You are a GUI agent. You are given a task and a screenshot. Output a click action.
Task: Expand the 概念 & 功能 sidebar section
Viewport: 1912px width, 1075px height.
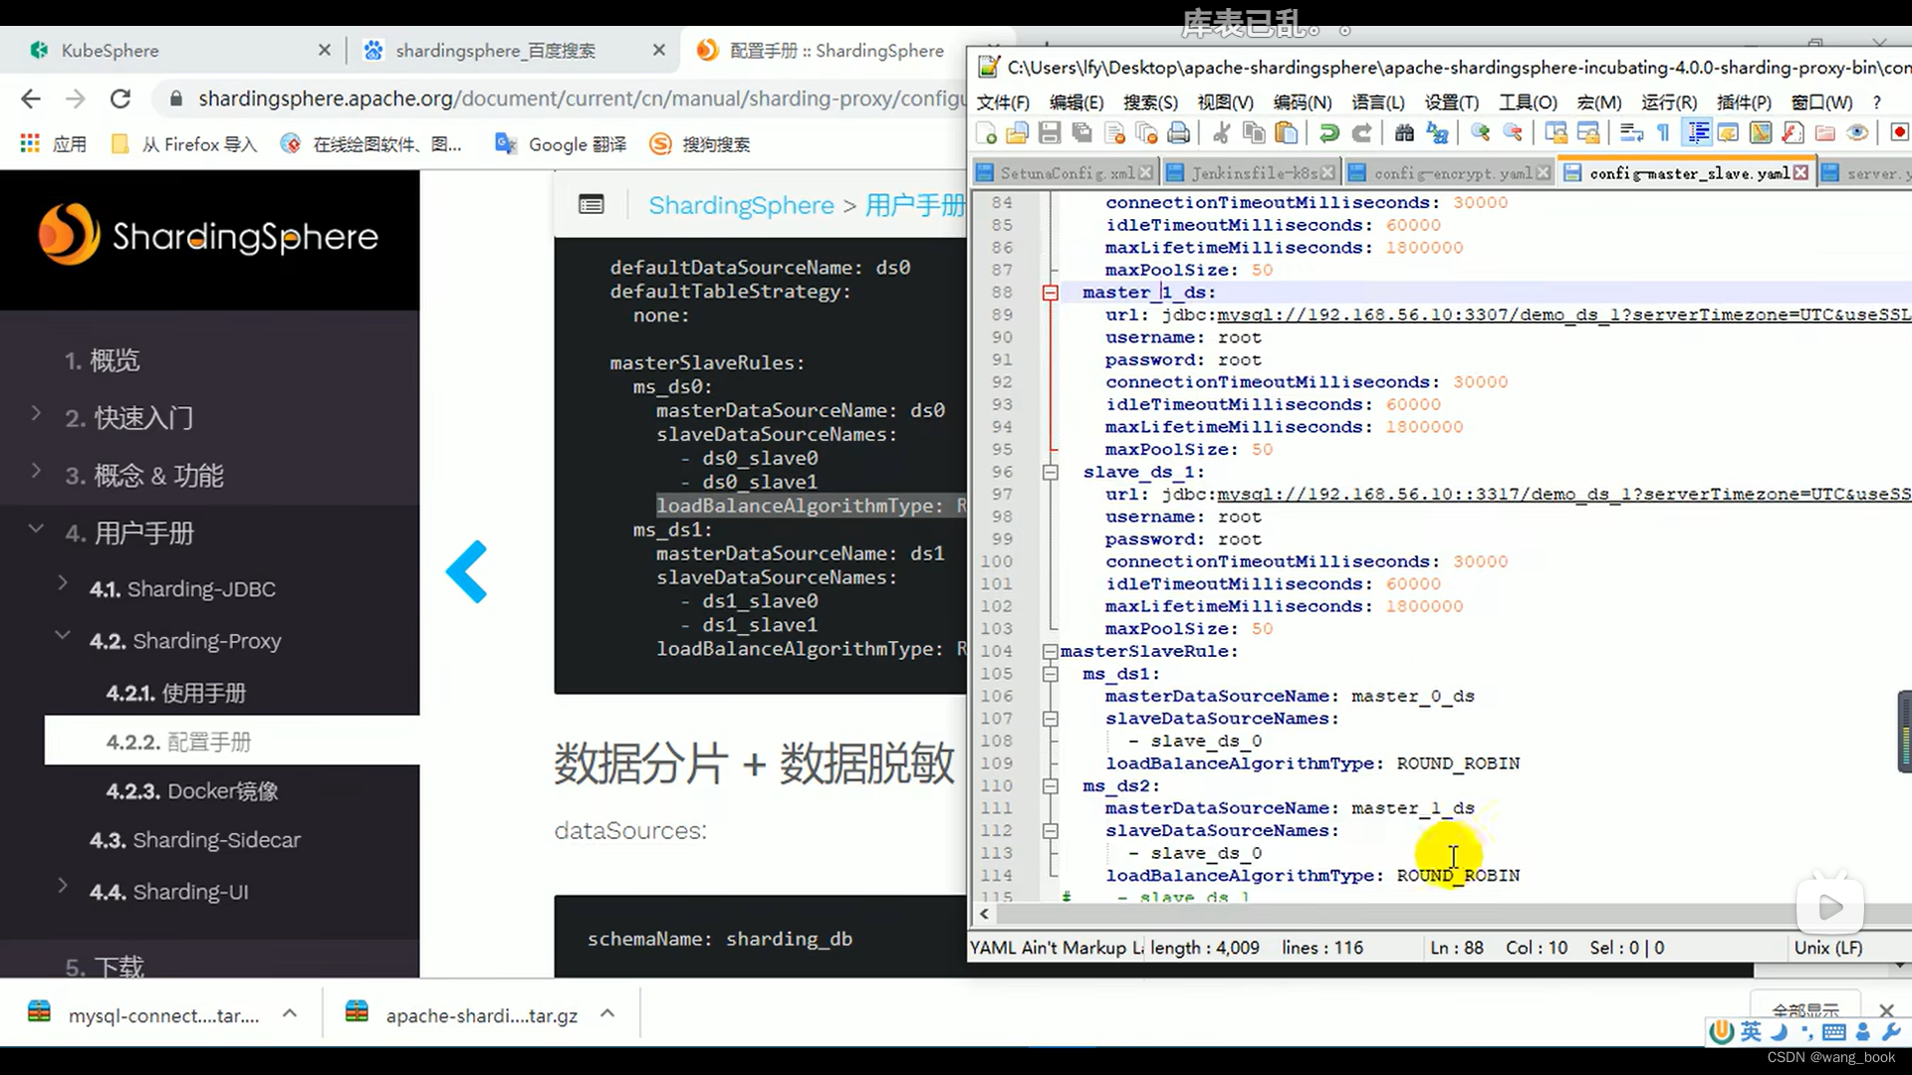(36, 470)
